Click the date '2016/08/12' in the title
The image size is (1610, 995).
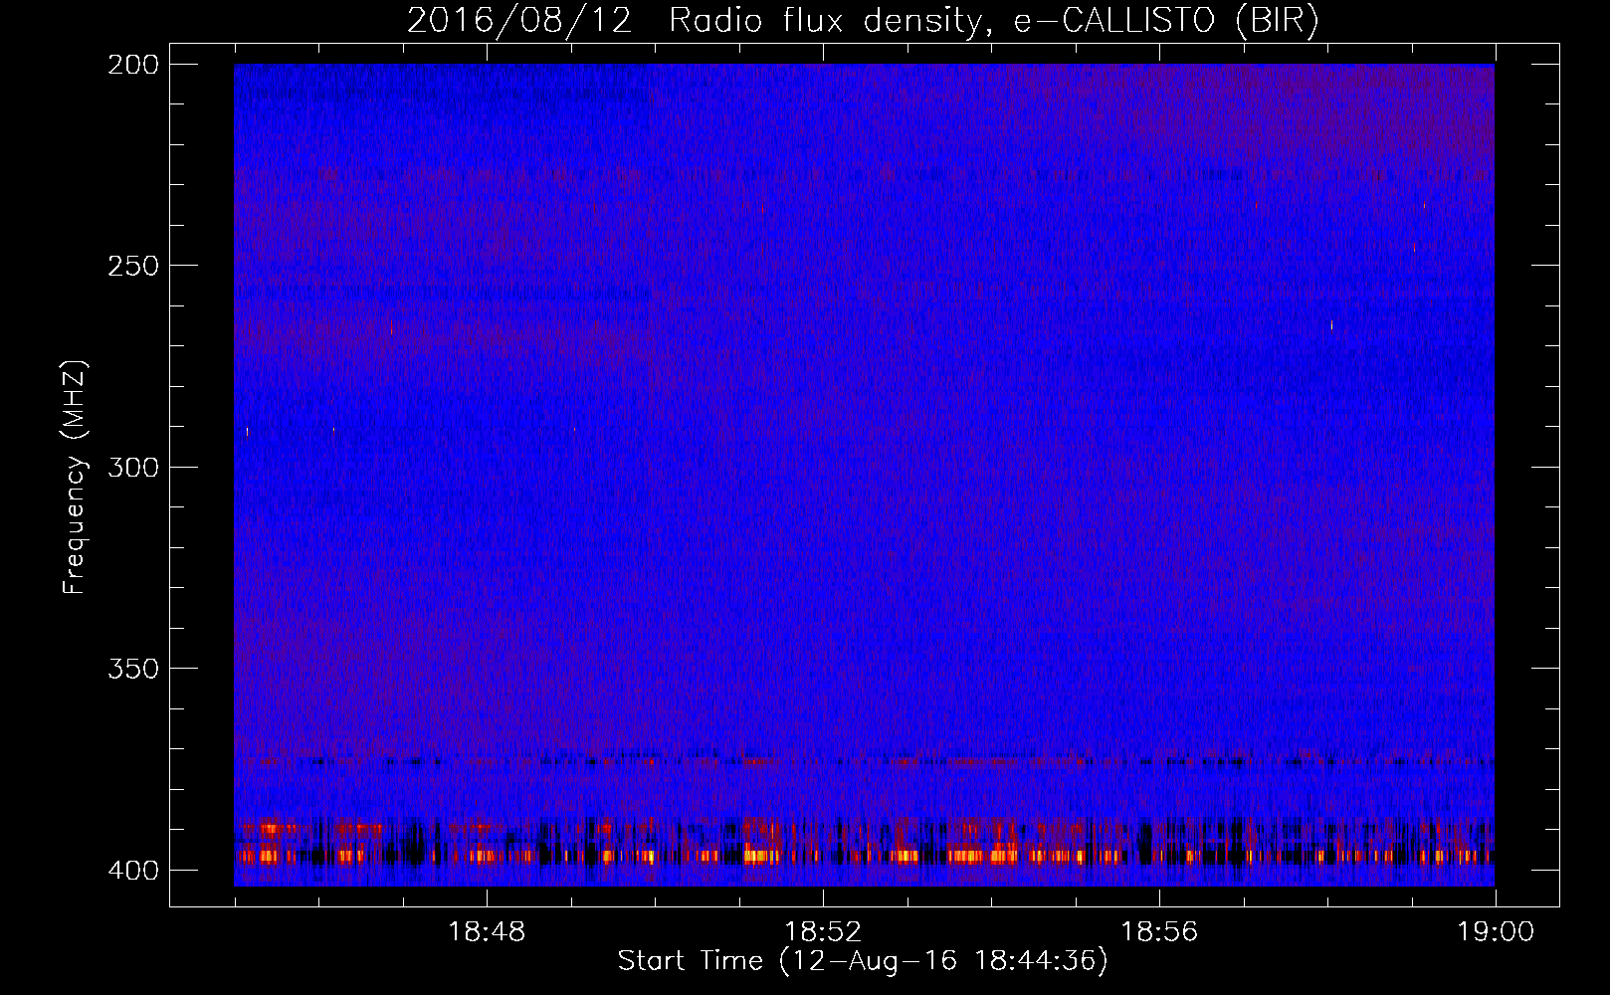[x=519, y=21]
